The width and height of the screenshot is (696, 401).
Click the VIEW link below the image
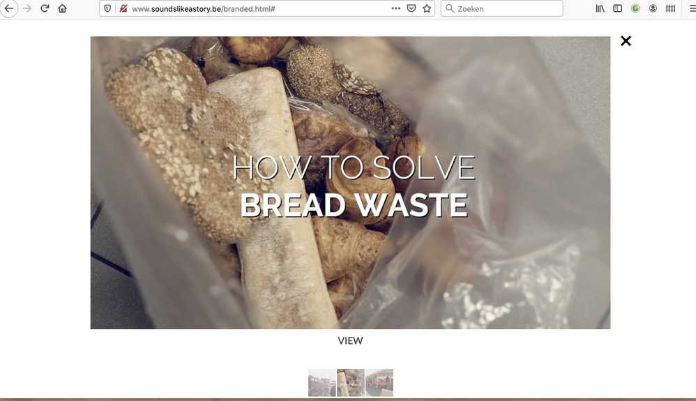tap(350, 341)
